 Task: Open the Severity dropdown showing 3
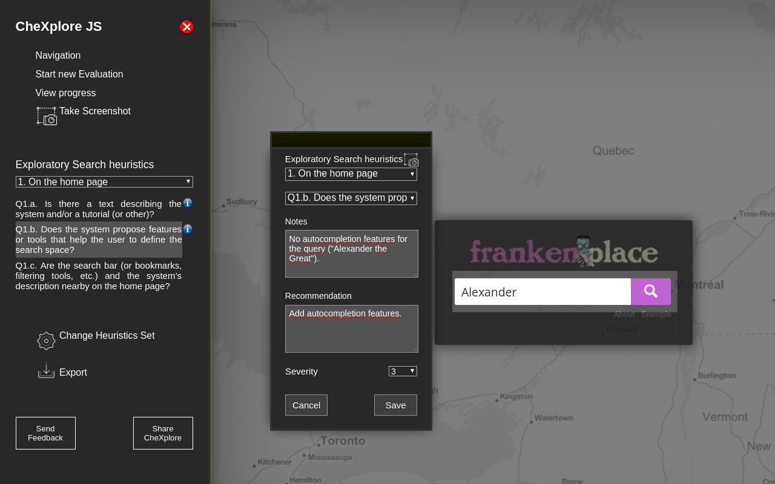[403, 371]
